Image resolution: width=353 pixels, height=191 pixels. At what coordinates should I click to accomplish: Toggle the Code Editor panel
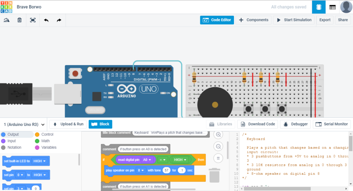(217, 20)
